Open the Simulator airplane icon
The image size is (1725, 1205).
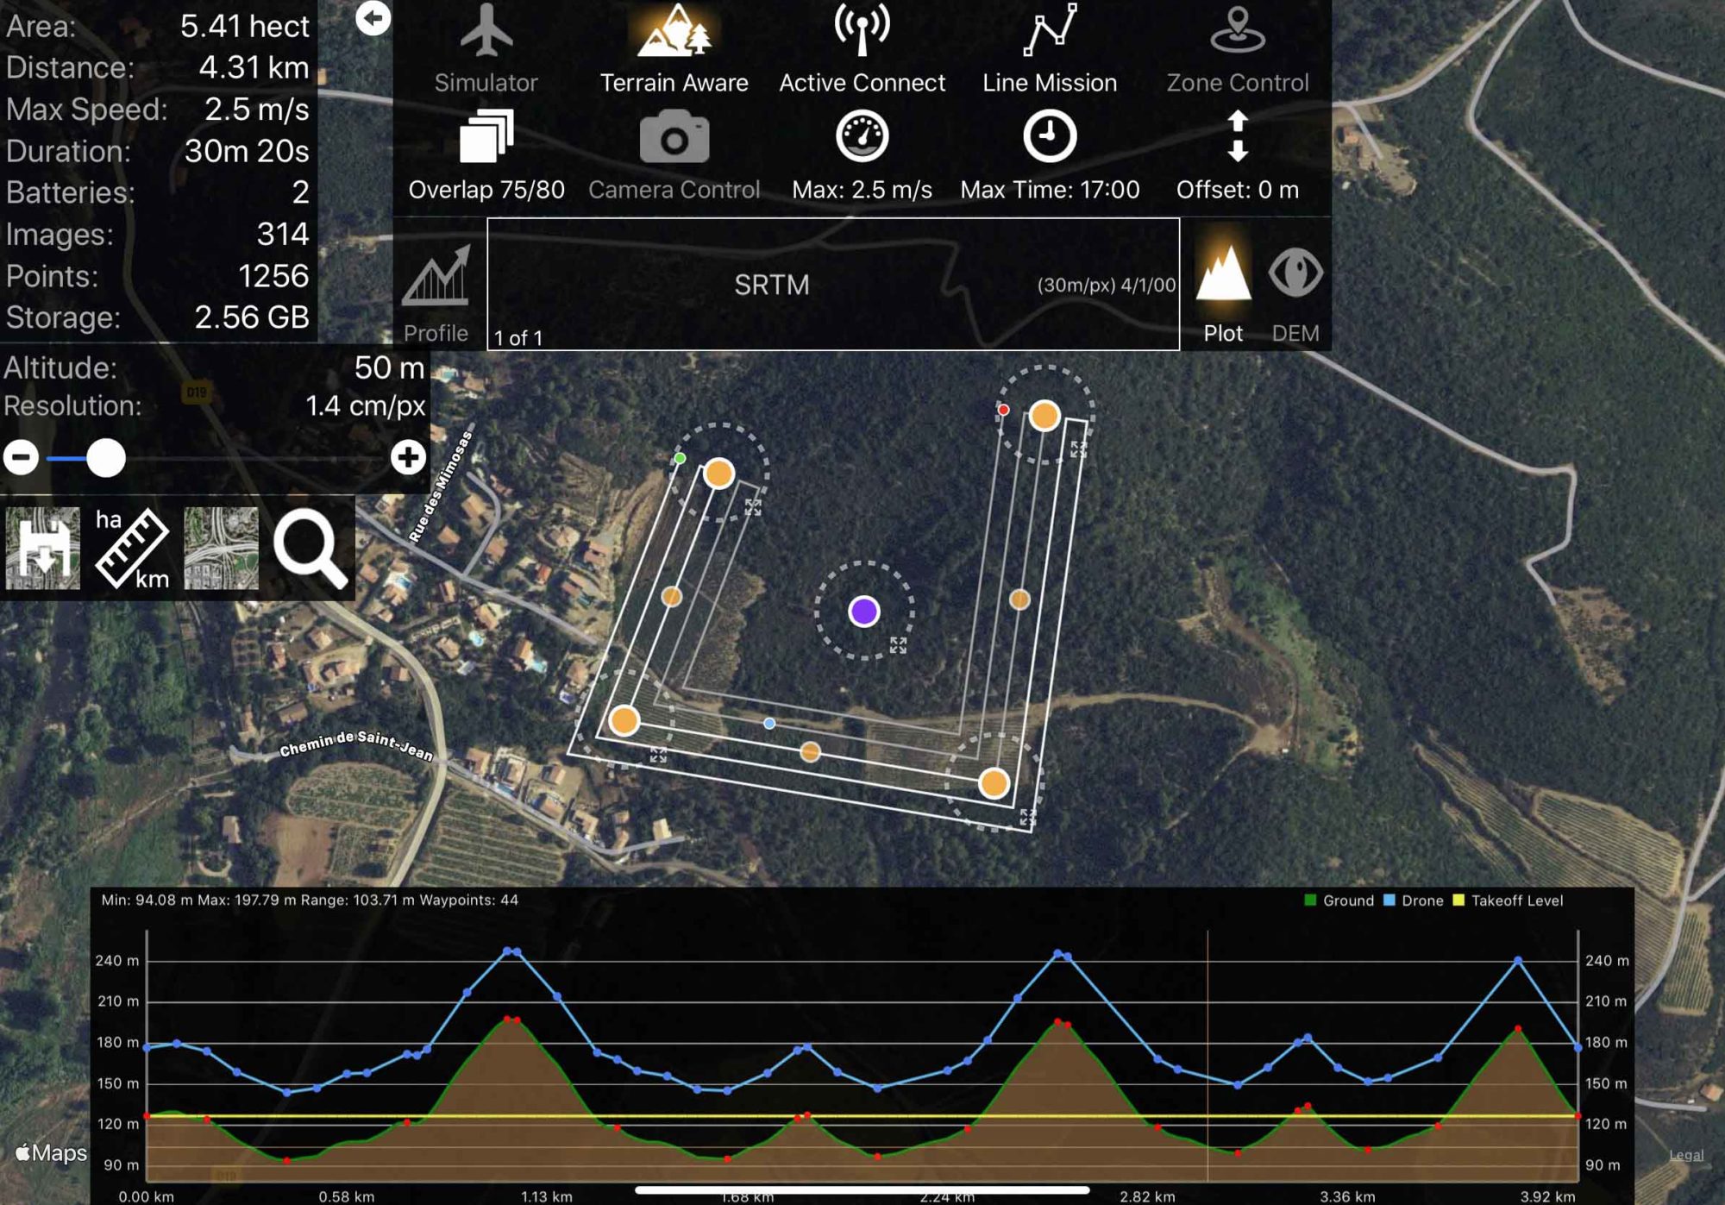click(x=486, y=31)
